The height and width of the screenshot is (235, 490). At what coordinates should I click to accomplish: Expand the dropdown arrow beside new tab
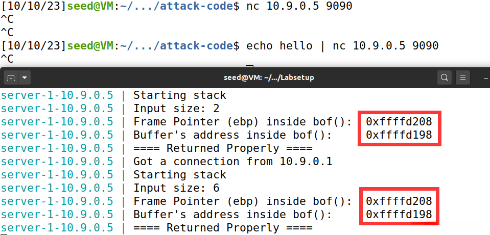pos(24,77)
